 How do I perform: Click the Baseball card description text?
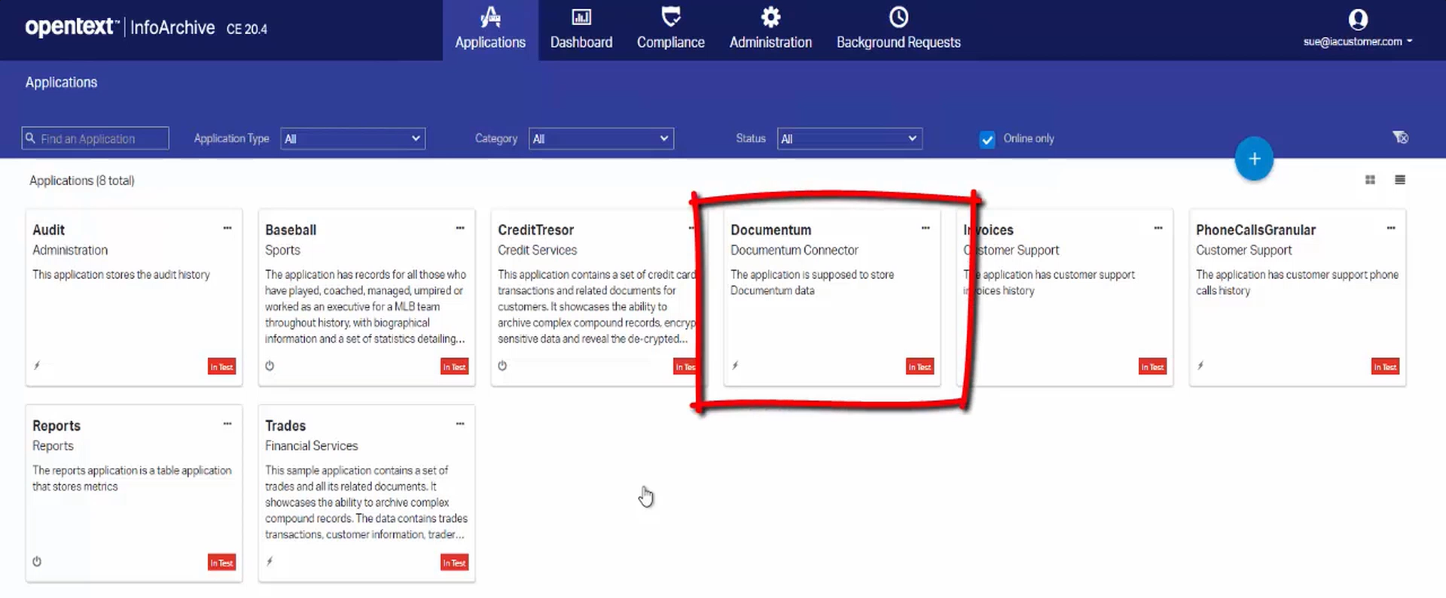[366, 307]
